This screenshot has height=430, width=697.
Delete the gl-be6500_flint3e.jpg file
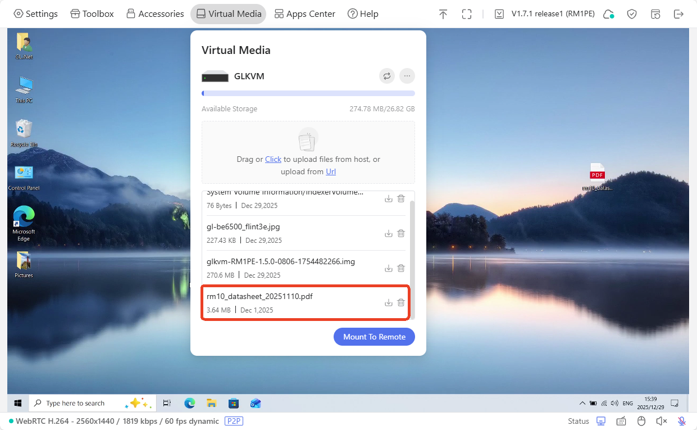(x=401, y=233)
